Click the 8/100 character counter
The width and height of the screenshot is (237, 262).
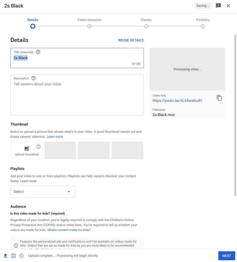[136, 64]
